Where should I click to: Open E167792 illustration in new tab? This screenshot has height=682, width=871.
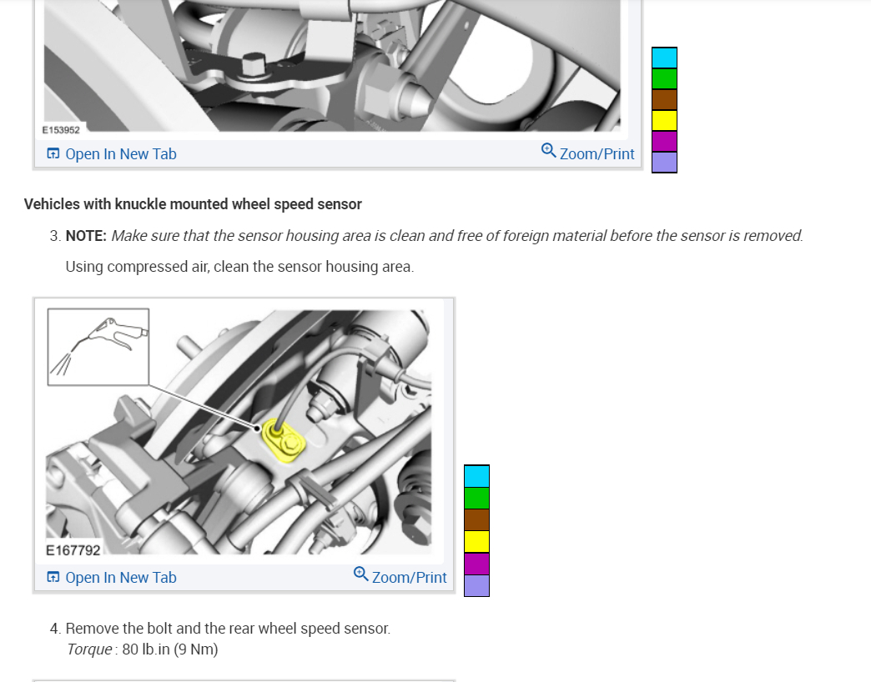pos(112,577)
